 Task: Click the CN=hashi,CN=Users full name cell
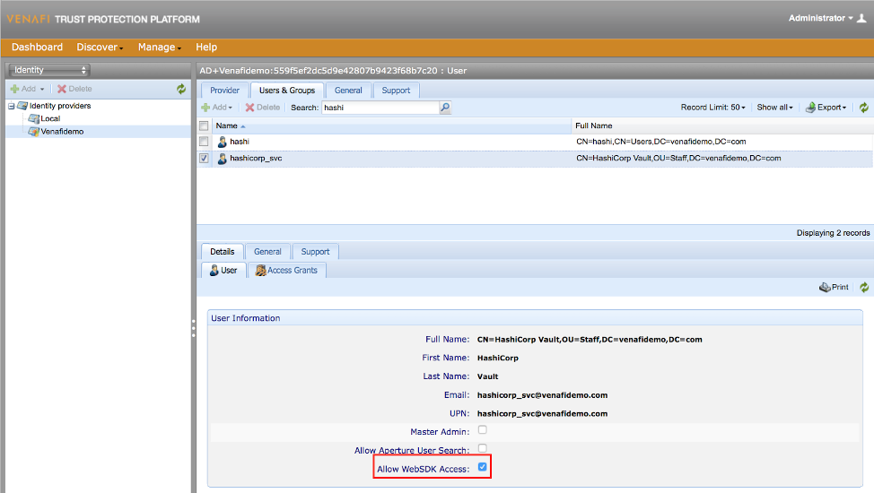(661, 142)
